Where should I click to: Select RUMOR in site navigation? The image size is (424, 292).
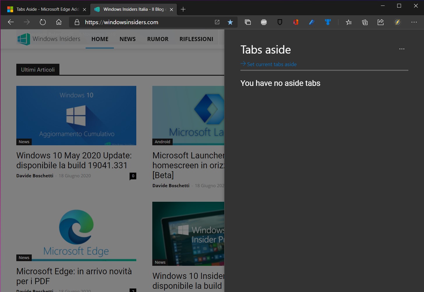click(158, 39)
